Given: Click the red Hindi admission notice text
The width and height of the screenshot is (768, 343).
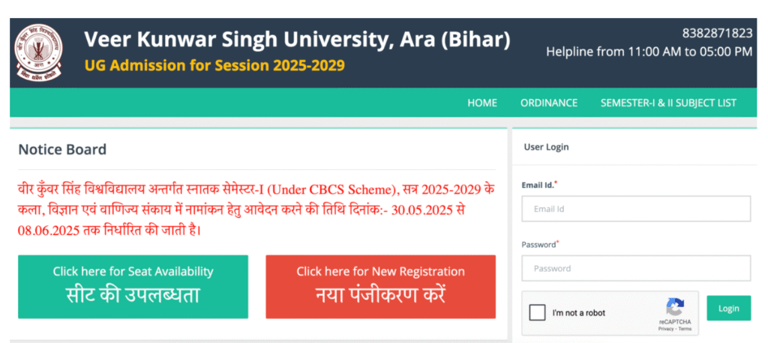Looking at the screenshot, I should pyautogui.click(x=255, y=210).
